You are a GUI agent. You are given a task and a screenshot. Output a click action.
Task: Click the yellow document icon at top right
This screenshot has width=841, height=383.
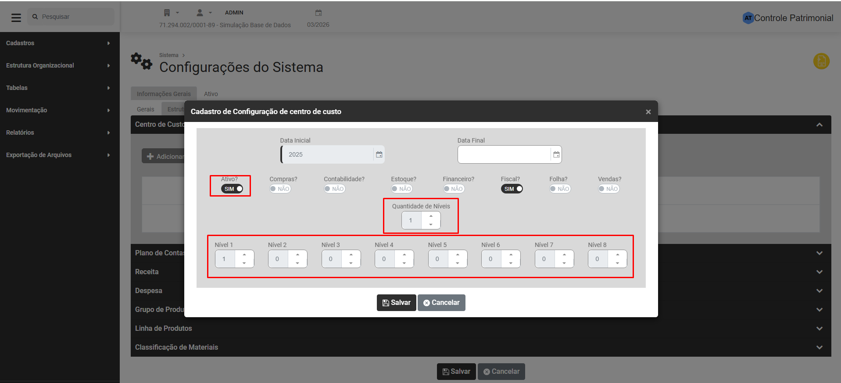[821, 61]
